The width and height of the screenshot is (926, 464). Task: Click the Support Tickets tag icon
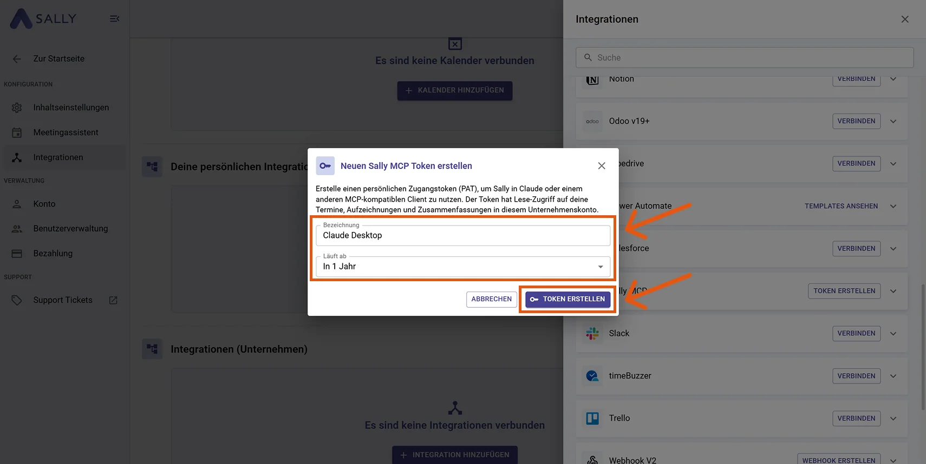[x=17, y=300]
